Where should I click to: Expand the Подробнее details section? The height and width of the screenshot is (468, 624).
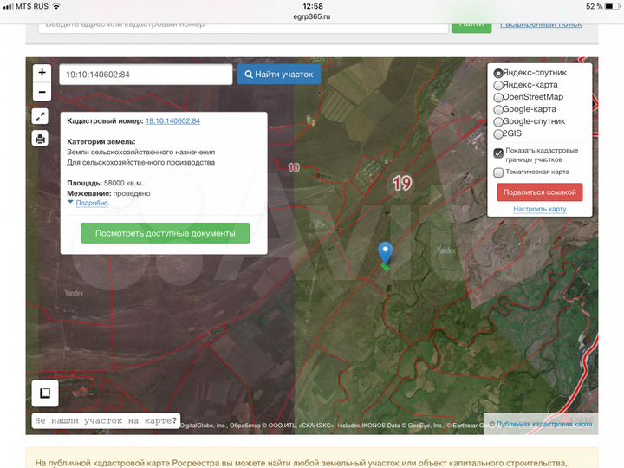point(91,203)
